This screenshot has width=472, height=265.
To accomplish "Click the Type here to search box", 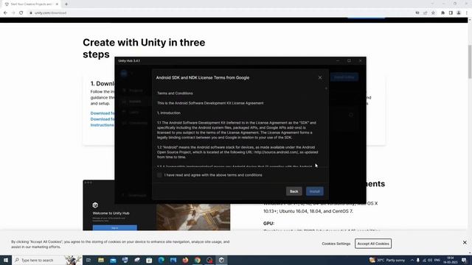I will pyautogui.click(x=47, y=260).
